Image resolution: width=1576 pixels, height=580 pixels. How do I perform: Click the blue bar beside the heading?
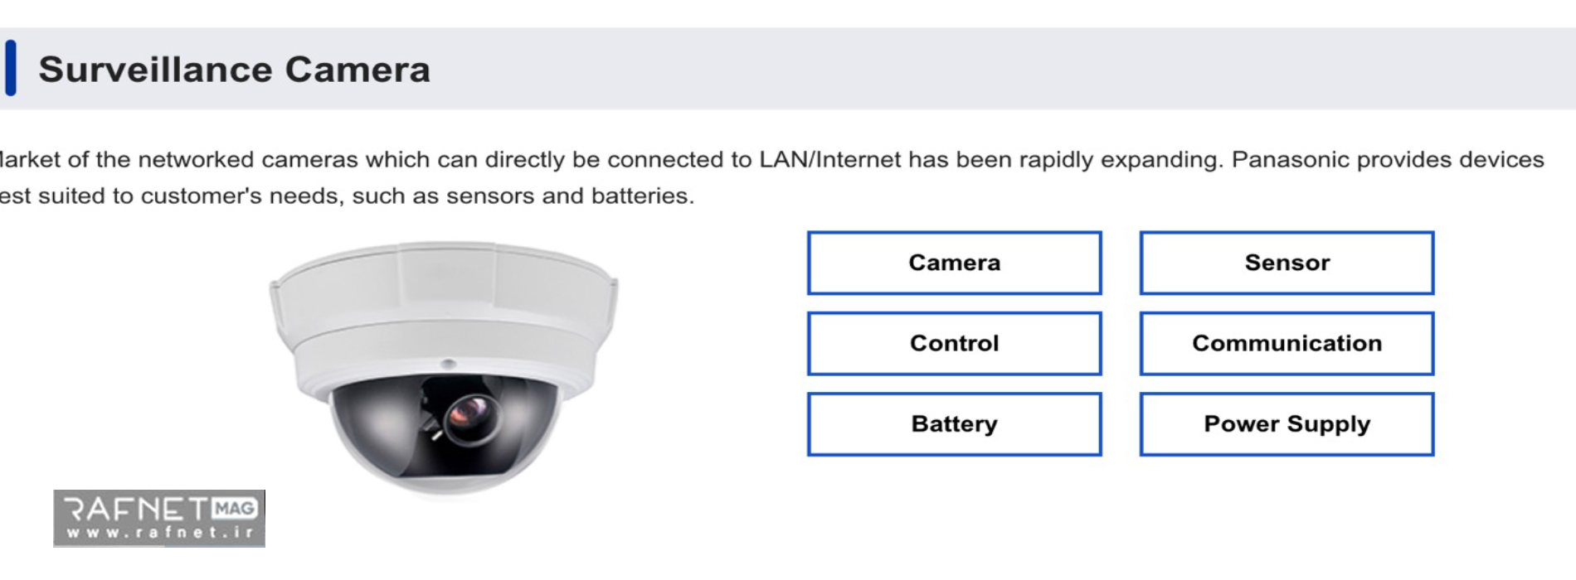pos(11,68)
